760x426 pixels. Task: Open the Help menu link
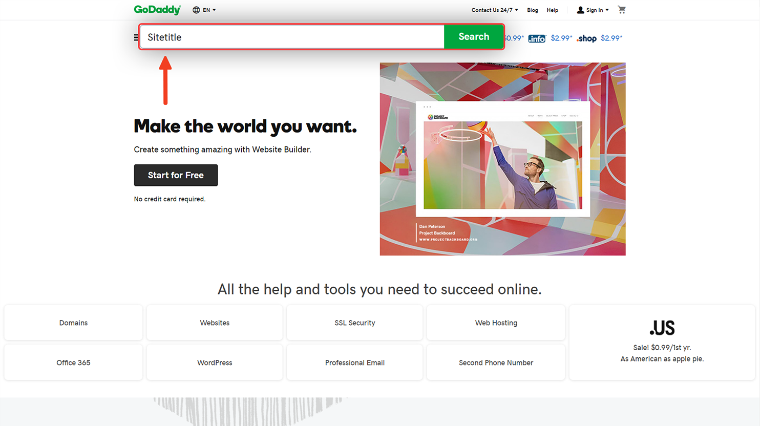552,10
